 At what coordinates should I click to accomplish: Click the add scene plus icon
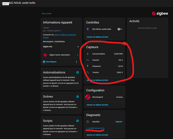77,97
